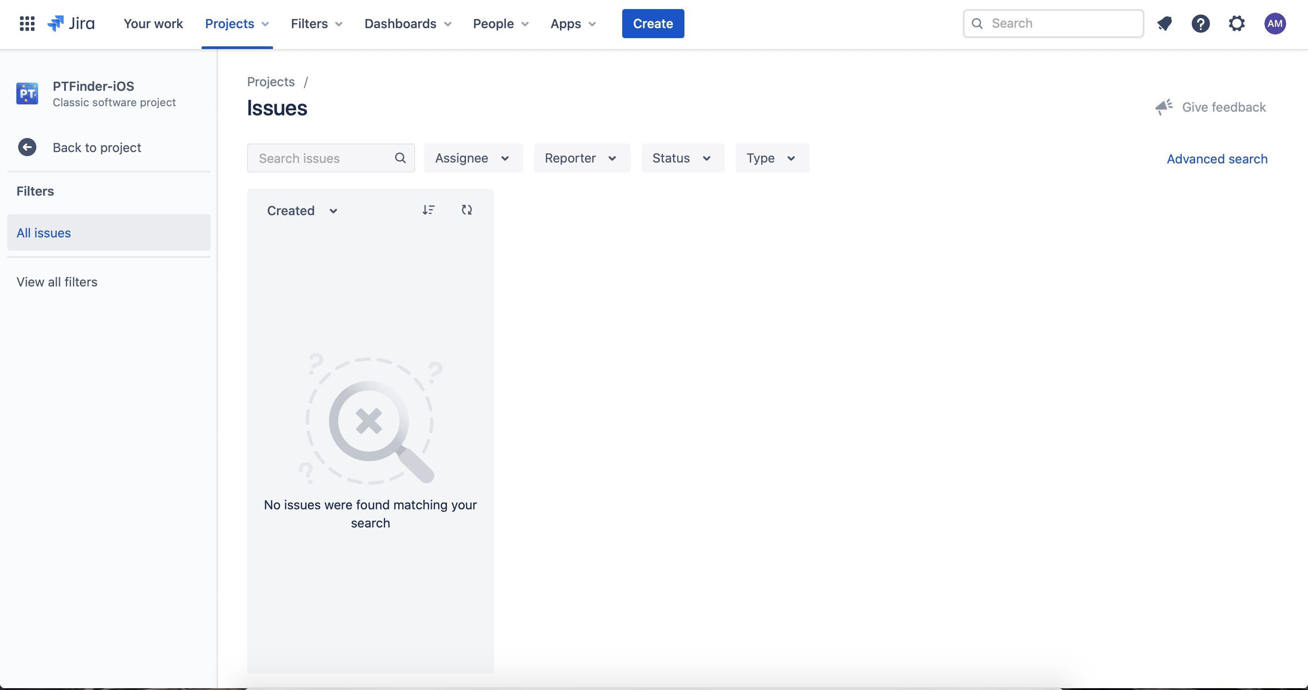This screenshot has width=1308, height=690.
Task: Open the Type filter dropdown
Action: pyautogui.click(x=772, y=158)
